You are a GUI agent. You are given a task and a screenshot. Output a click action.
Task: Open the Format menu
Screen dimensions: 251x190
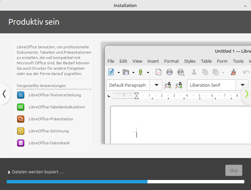point(172,61)
